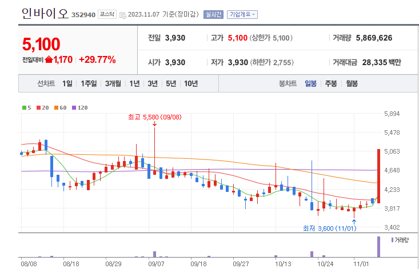Click the 거래량 value 5,869,626

pyautogui.click(x=374, y=38)
